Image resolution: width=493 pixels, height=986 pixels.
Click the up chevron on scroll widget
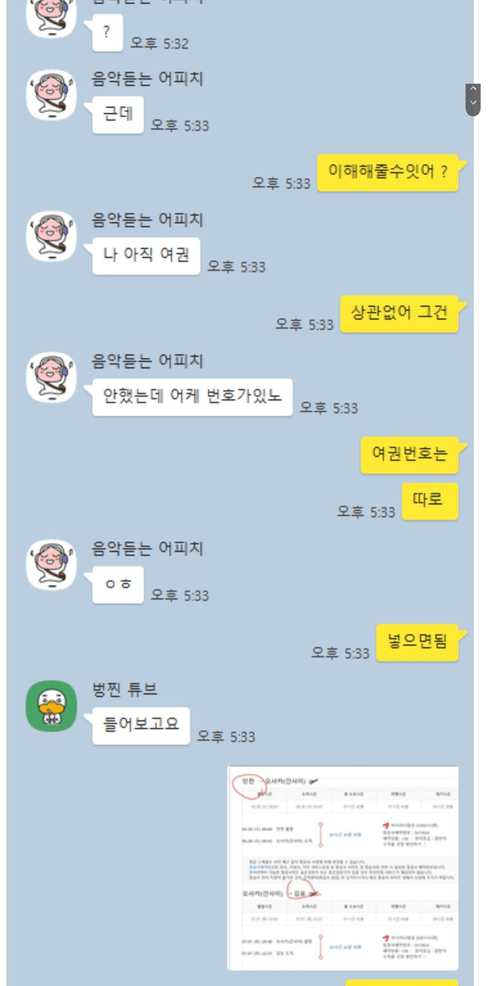[473, 90]
